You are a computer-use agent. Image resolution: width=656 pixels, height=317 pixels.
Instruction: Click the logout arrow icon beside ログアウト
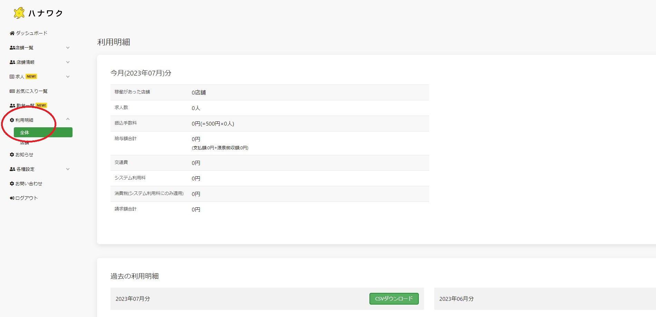tap(12, 198)
